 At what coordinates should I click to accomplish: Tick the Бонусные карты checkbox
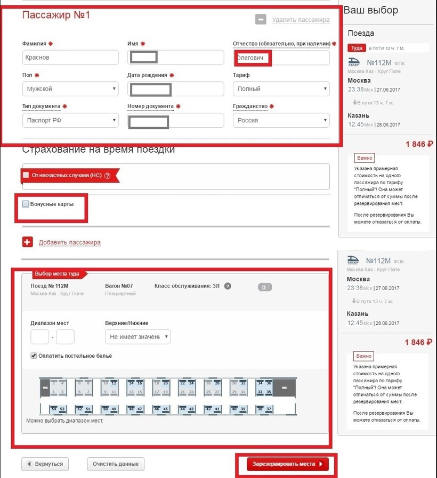26,204
